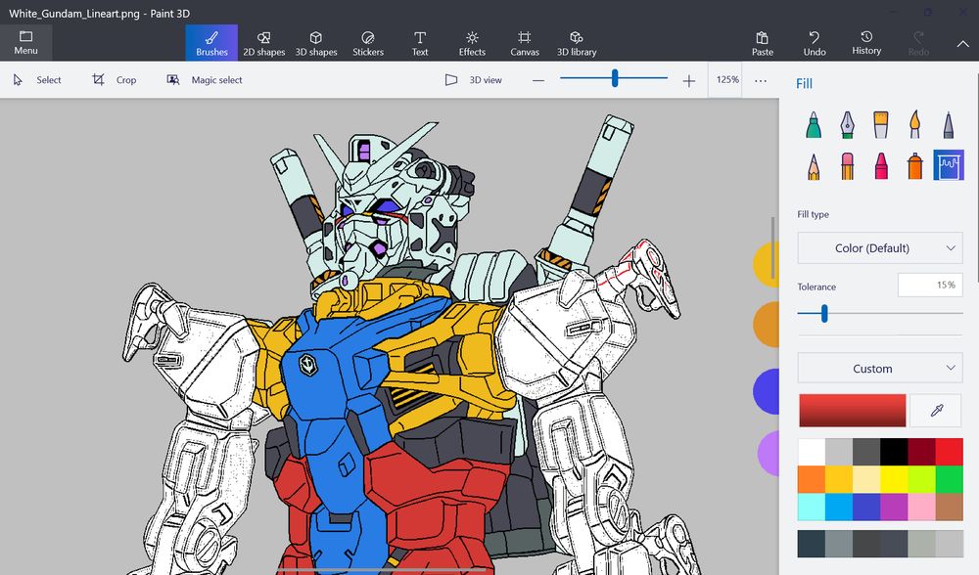Select the Marker brush
Screen dimensions: 979x575
813,125
